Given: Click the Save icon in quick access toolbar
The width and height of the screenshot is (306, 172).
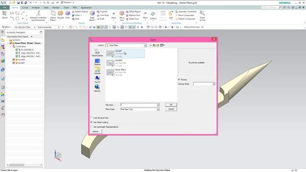Looking at the screenshot, I should tap(18, 3).
